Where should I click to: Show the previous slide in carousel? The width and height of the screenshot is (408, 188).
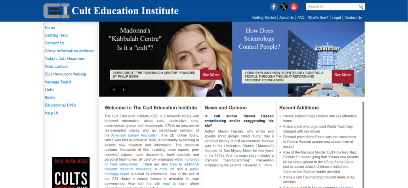pyautogui.click(x=114, y=90)
